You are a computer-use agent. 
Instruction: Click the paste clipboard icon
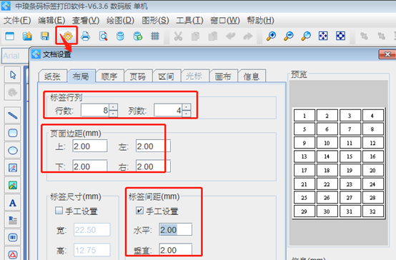click(x=212, y=36)
